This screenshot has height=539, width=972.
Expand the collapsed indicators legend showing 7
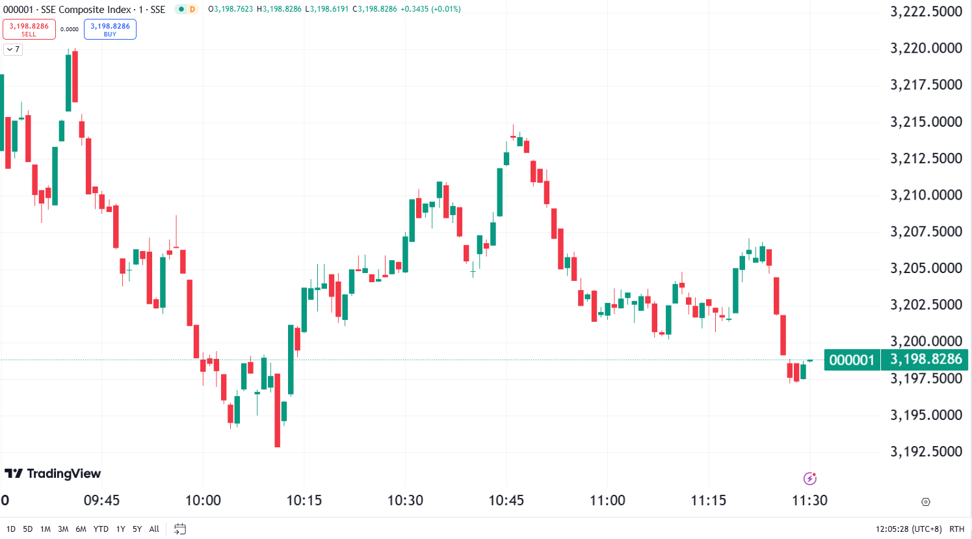tap(13, 49)
